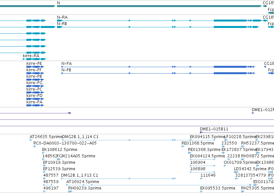Select the kirre-PA protein label
Screen dimensions: 274x193
coord(34,102)
